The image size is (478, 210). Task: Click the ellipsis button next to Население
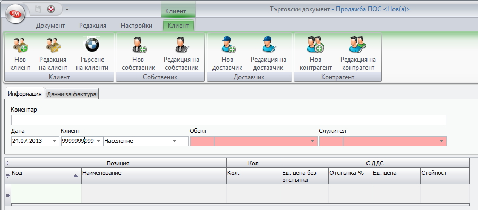point(183,141)
